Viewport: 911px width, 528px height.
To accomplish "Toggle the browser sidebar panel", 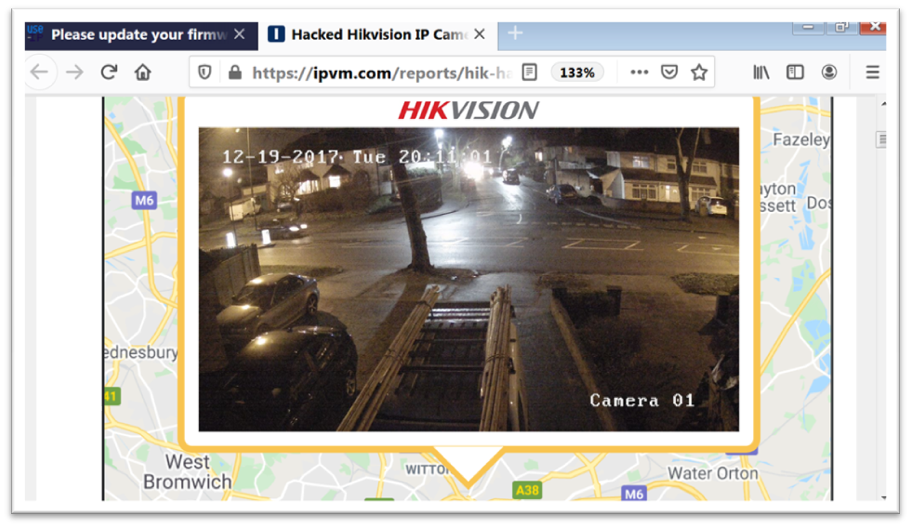I will (795, 73).
